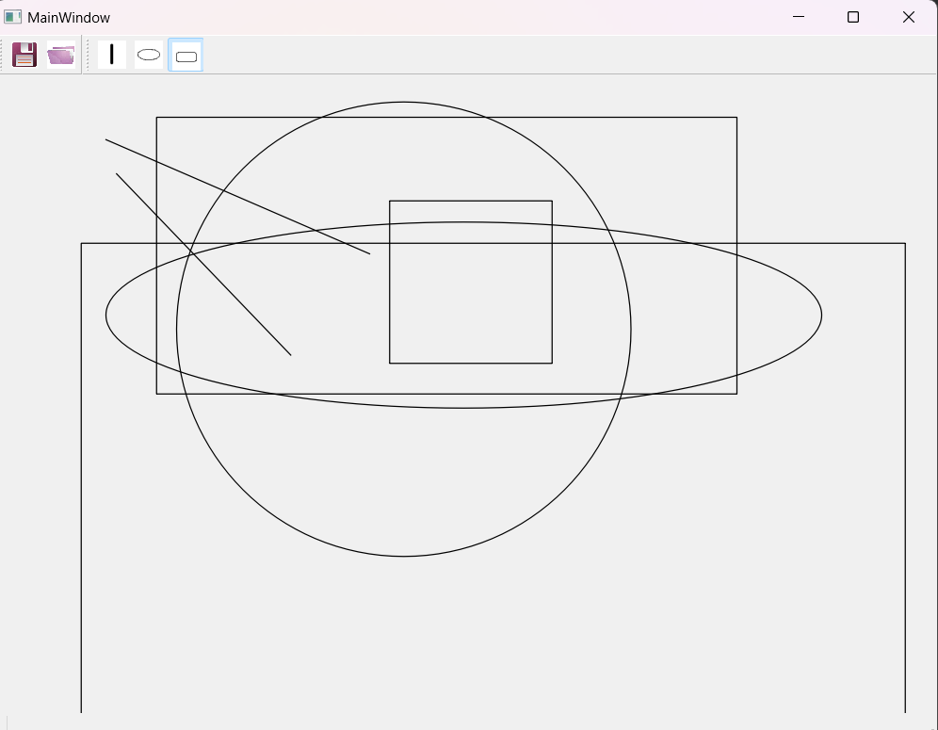
Task: Click the lower end of the steeper diagonal line
Action: 290,354
